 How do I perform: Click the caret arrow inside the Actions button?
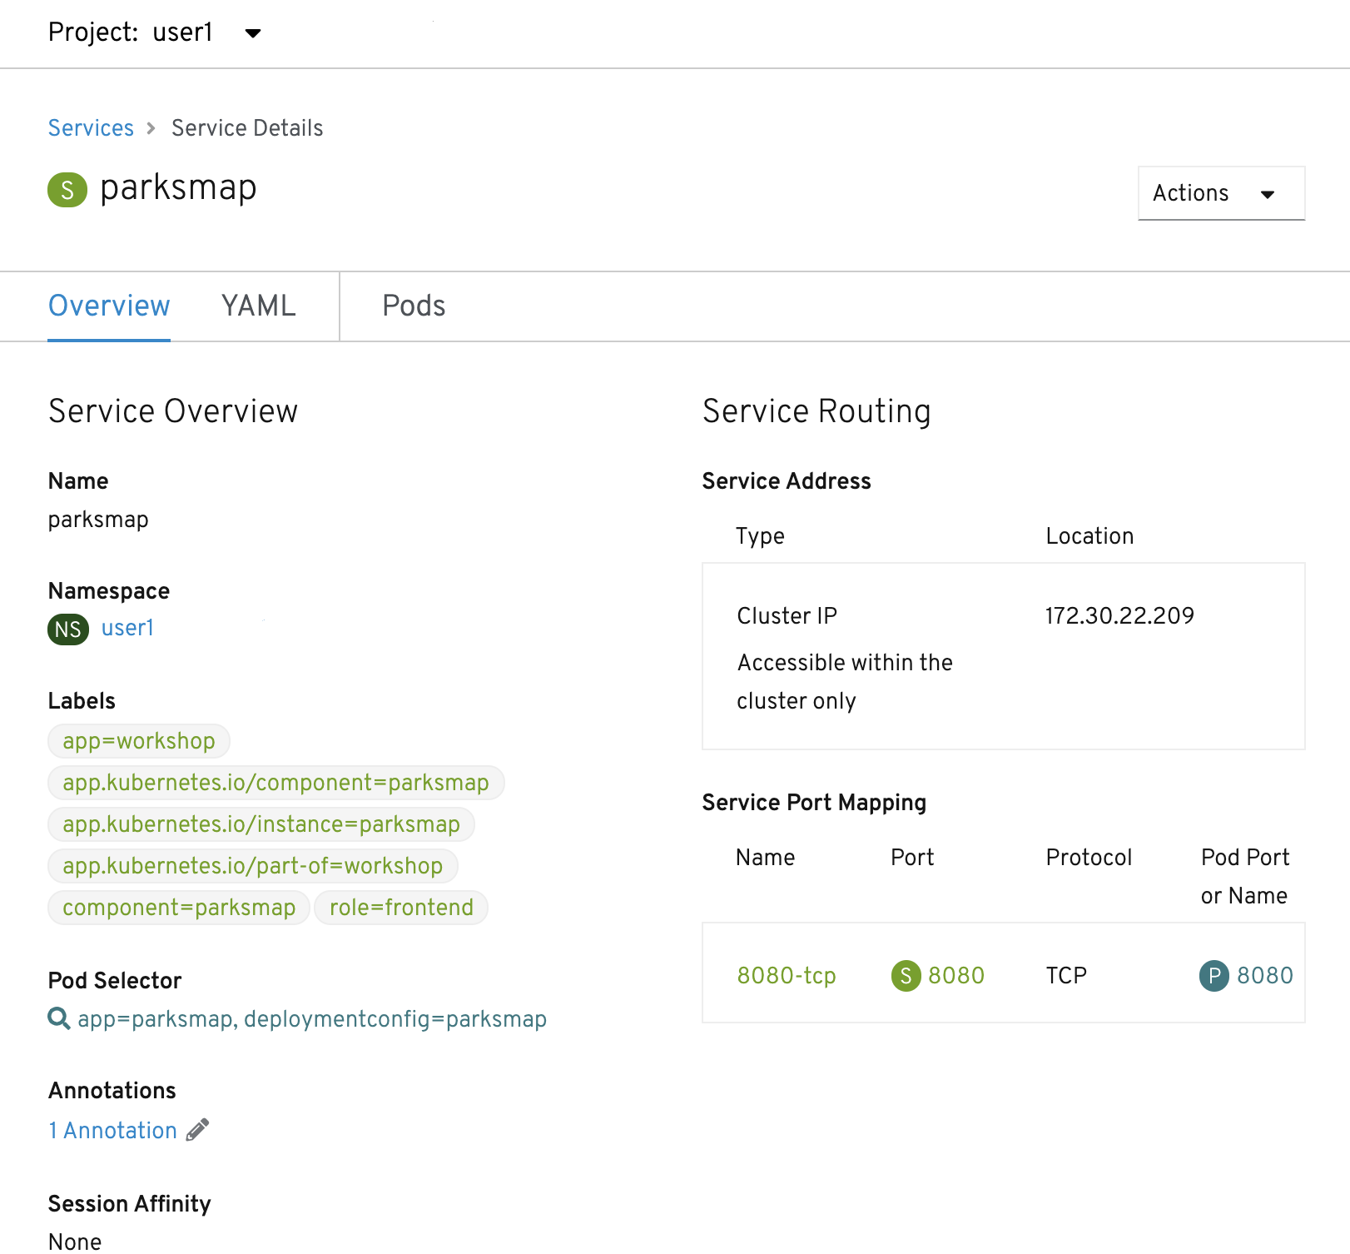click(x=1268, y=195)
